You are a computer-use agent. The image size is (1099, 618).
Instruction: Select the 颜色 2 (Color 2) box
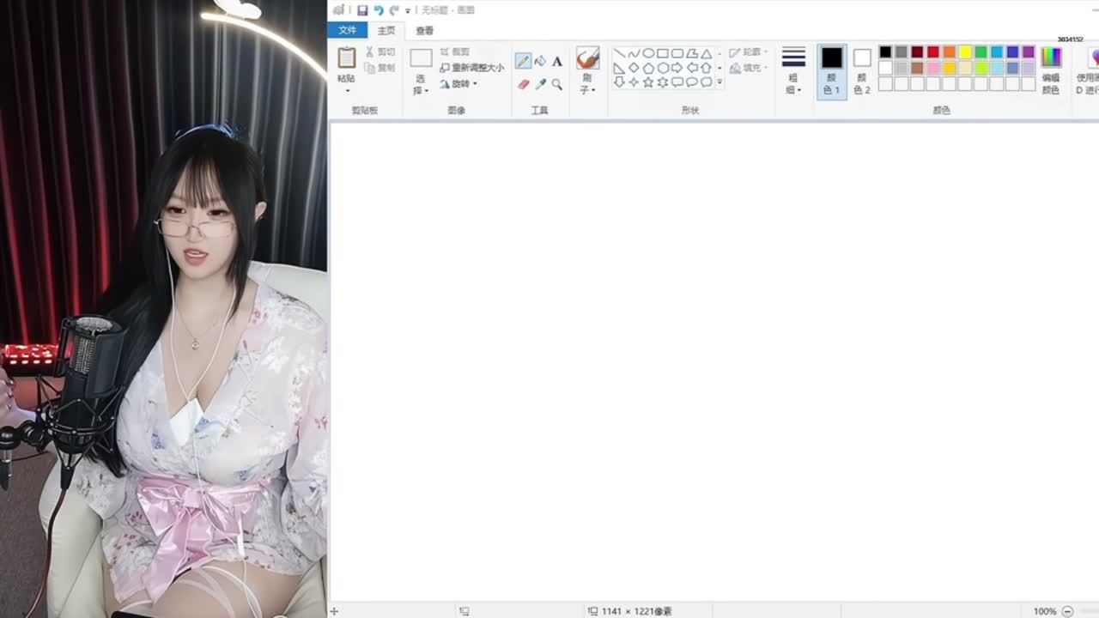tap(862, 70)
